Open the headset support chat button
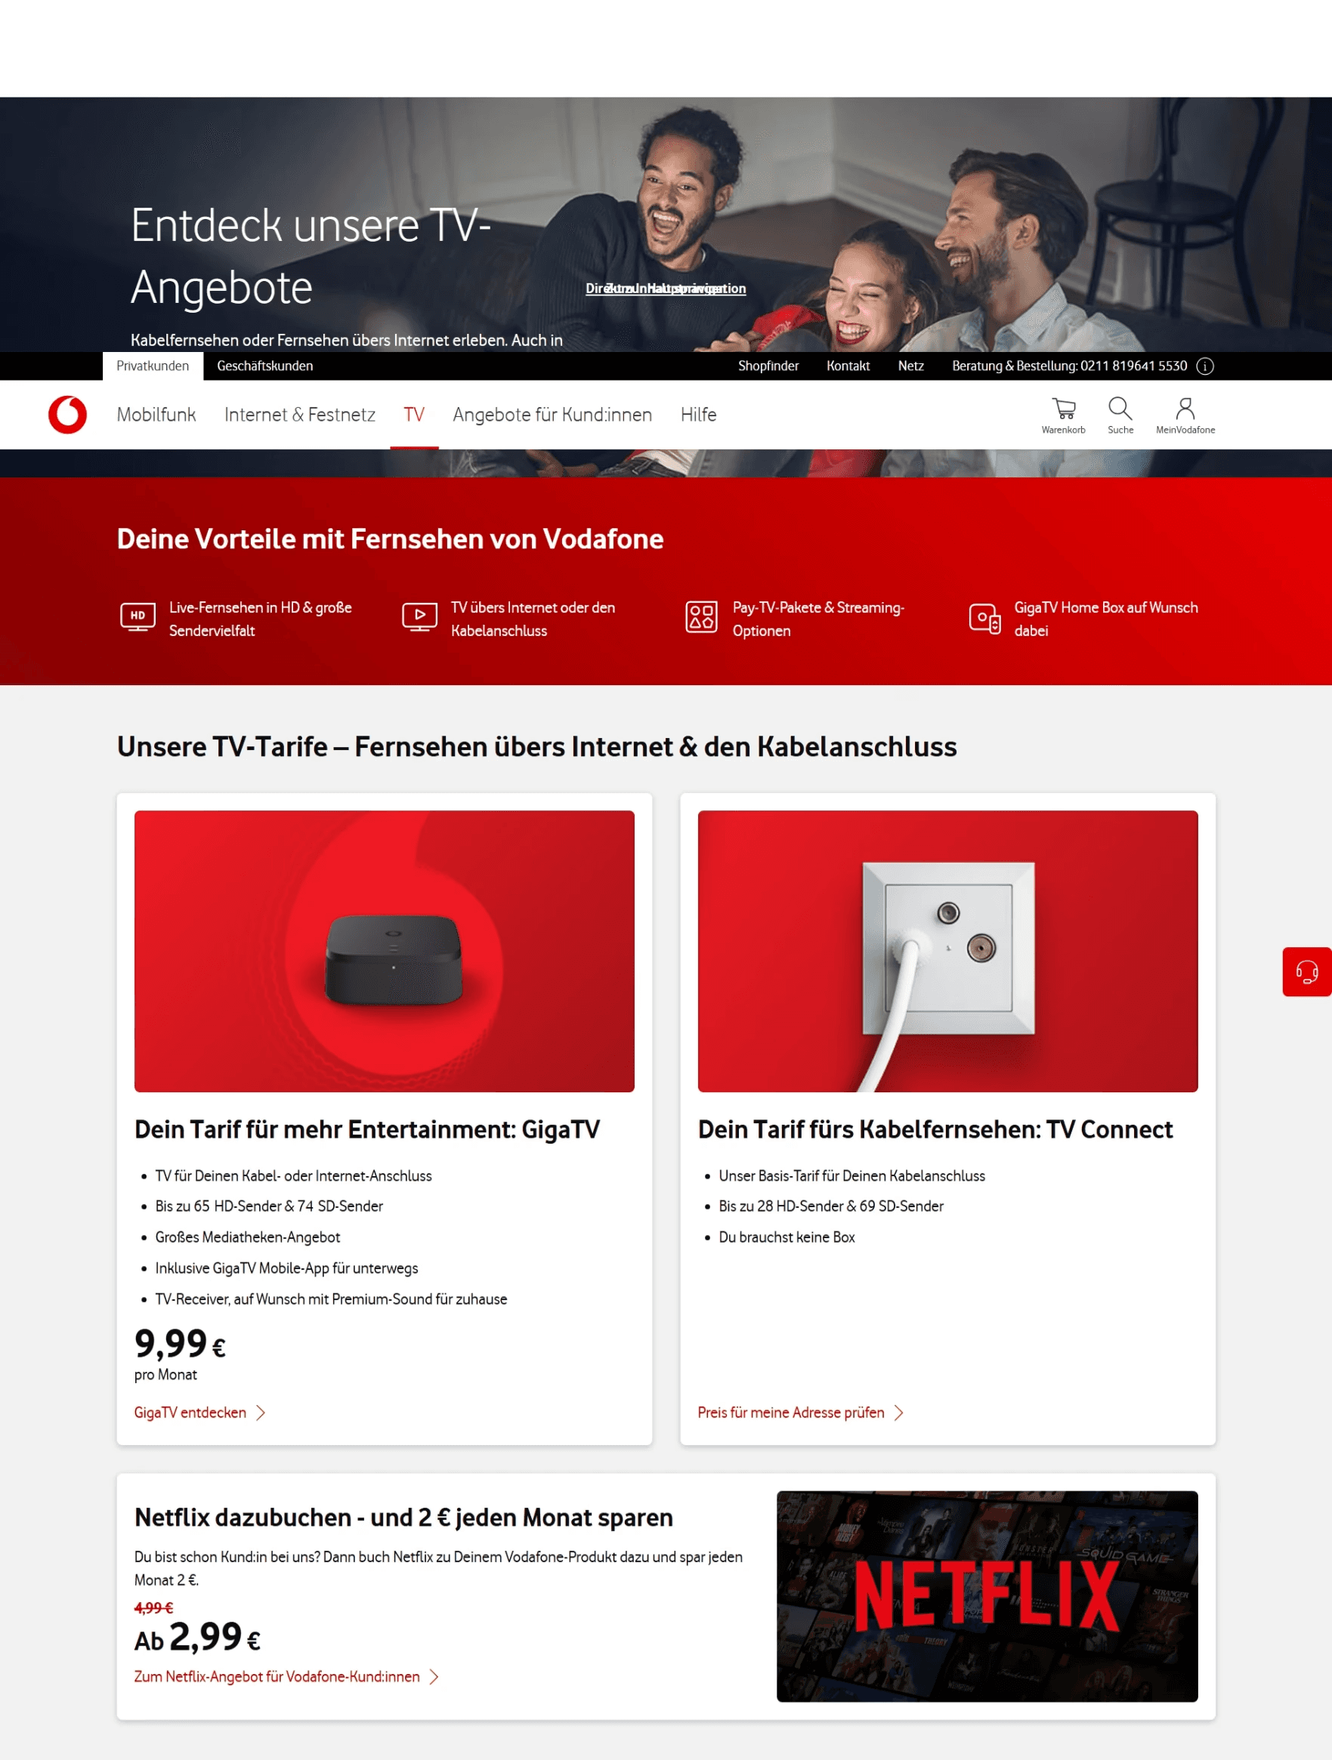This screenshot has width=1332, height=1760. (1306, 971)
